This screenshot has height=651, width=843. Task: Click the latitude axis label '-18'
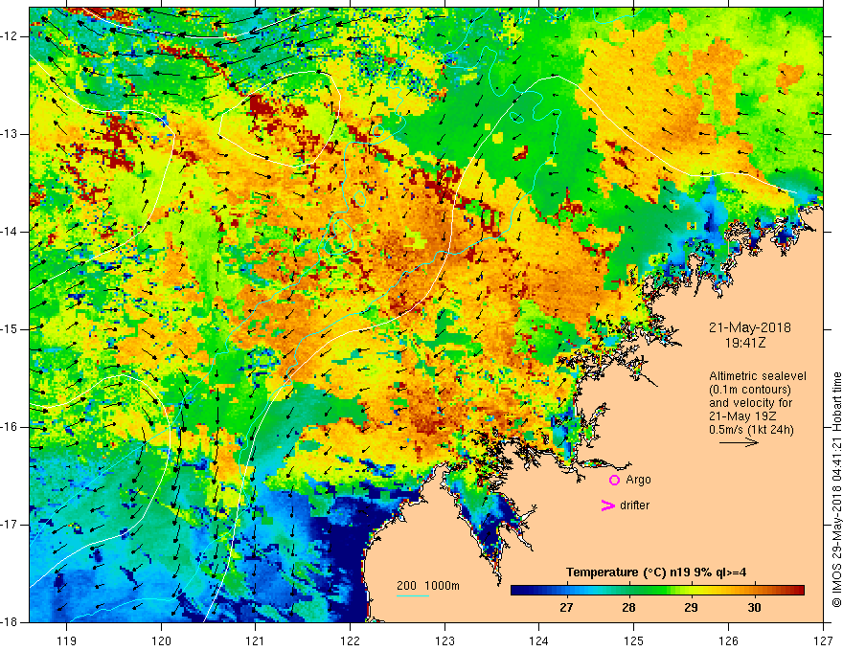[x=10, y=622]
